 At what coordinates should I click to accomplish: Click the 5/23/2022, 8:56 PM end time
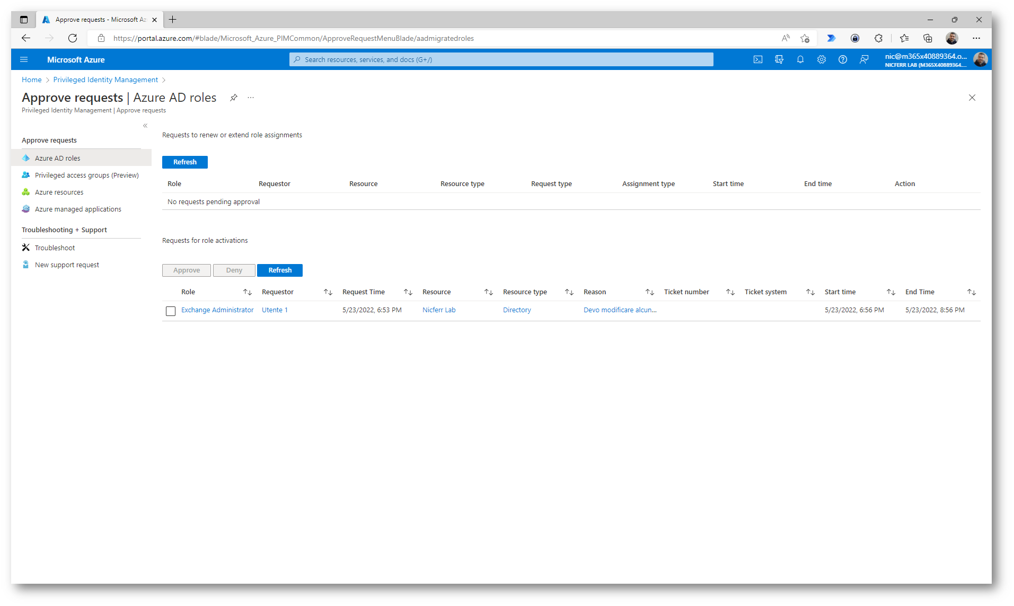935,310
